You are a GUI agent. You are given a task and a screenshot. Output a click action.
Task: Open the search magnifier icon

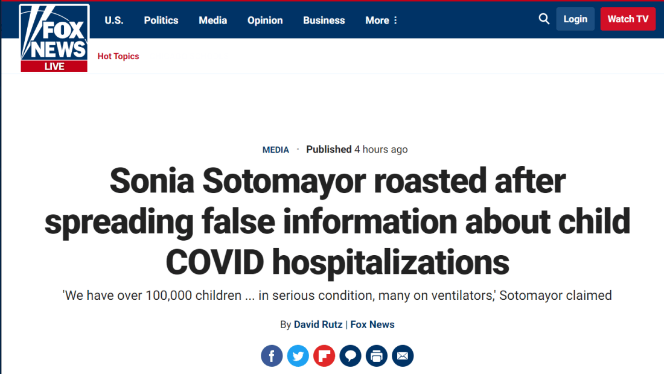click(544, 19)
